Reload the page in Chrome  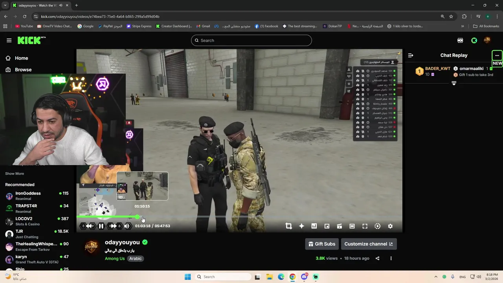(24, 17)
